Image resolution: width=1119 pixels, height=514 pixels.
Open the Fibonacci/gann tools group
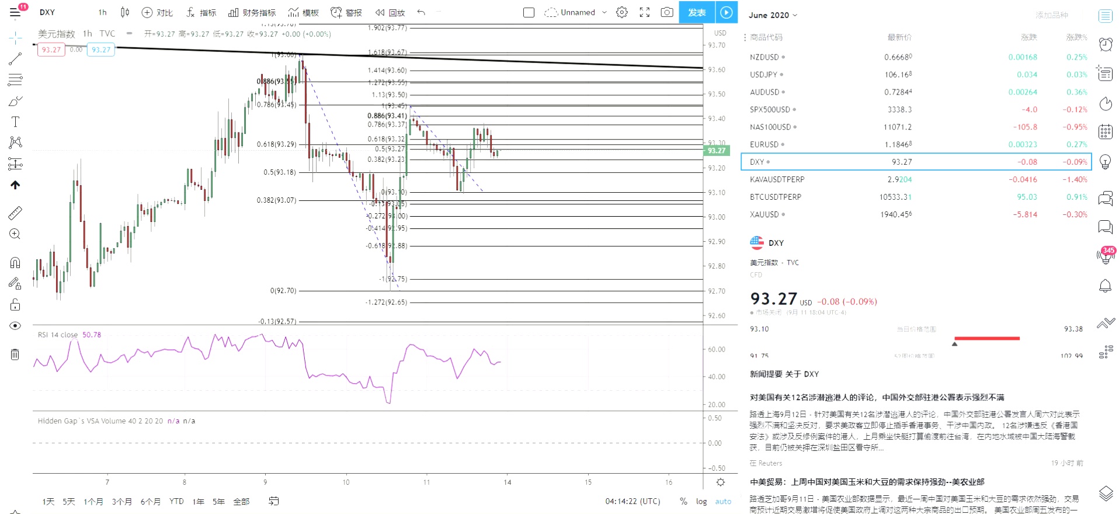pyautogui.click(x=15, y=79)
